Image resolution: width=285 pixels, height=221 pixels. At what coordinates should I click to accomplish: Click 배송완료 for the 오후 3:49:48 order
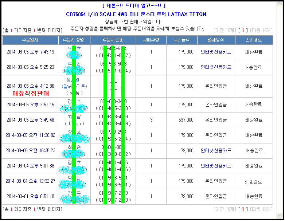[x=254, y=120]
